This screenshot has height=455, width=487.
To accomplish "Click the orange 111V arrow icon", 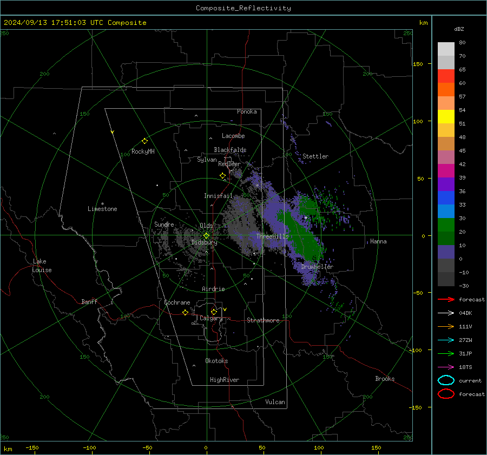I will tap(446, 326).
